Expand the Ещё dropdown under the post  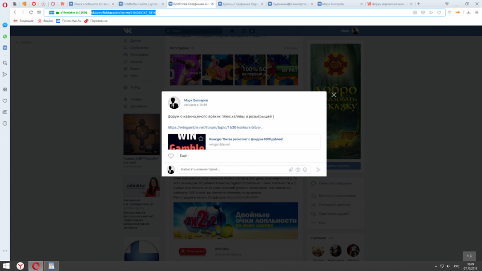(185, 156)
